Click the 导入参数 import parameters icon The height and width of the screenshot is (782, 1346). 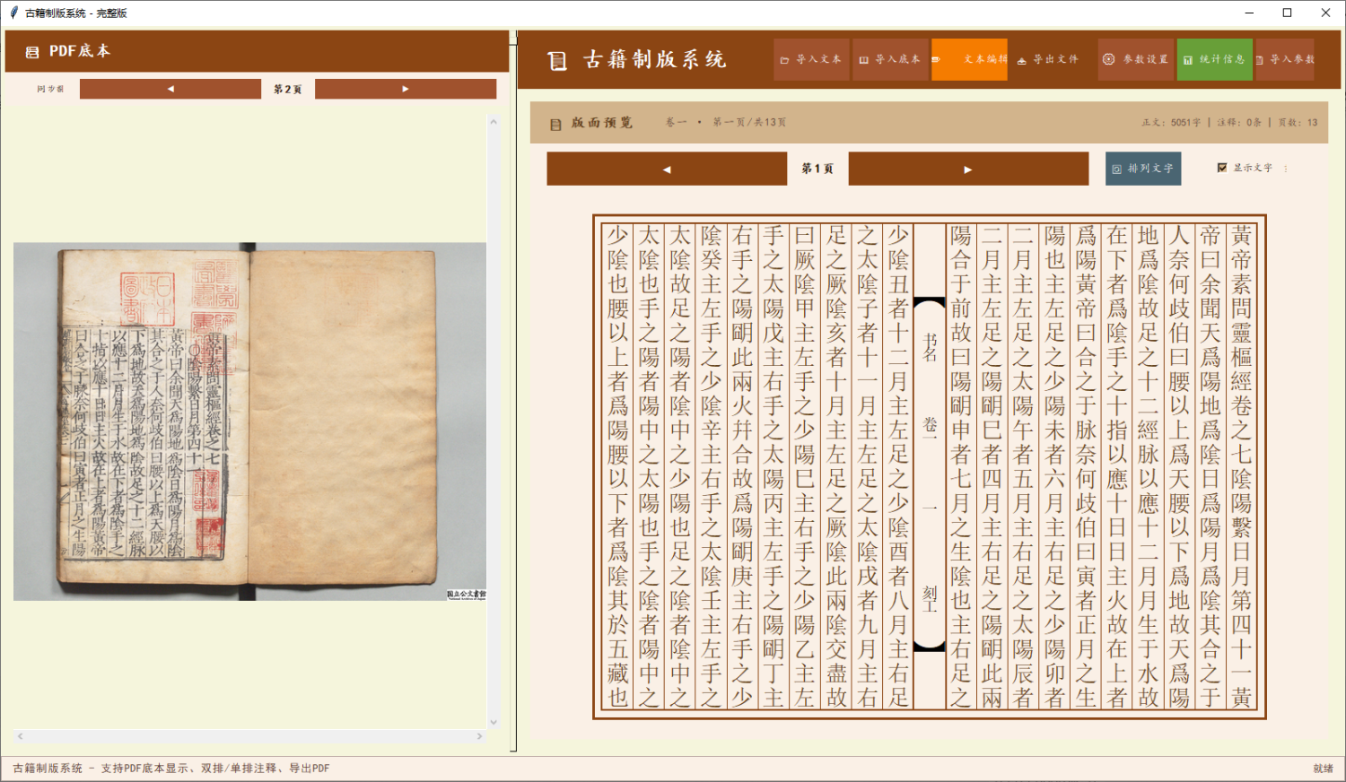[x=1259, y=59]
